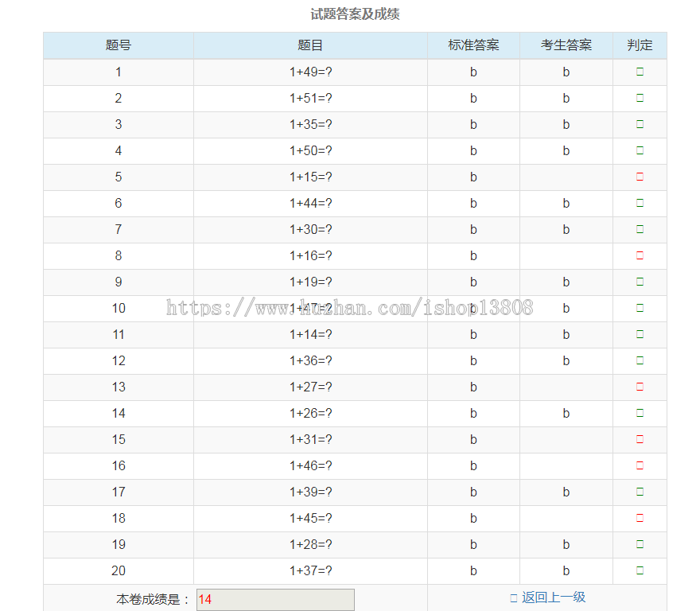700x611 pixels.
Task: Toggle the judgment checkbox for question 3
Action: pyautogui.click(x=639, y=124)
